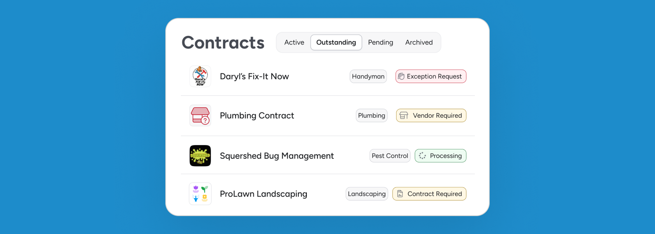The width and height of the screenshot is (655, 234).
Task: Click the ProLawn Landscaping plant icon
Action: [x=200, y=194]
